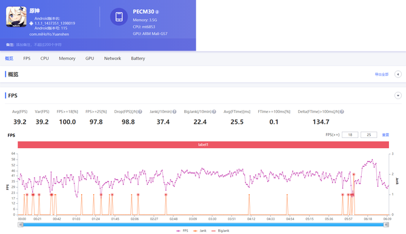406x234 pixels.
Task: Click the Android icon beside version name
Action: [32, 23]
